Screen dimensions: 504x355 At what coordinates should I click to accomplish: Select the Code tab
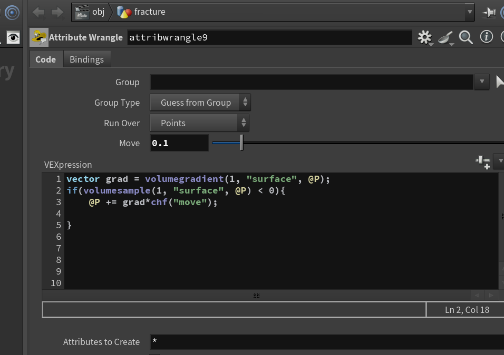click(x=46, y=59)
